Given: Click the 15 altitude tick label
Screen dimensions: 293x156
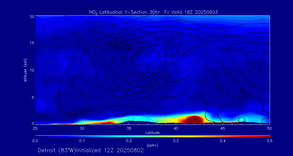Looking at the screenshot, I should (31, 43).
